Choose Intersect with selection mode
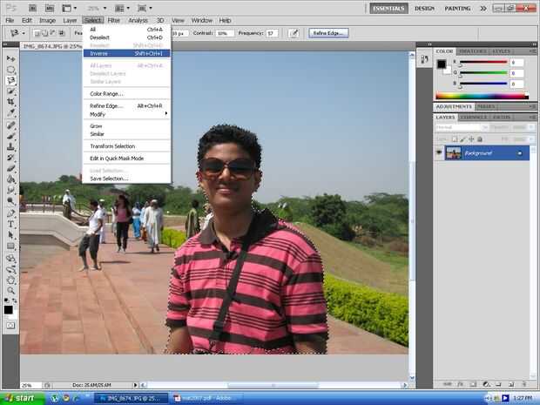The height and width of the screenshot is (405, 540). (x=62, y=33)
